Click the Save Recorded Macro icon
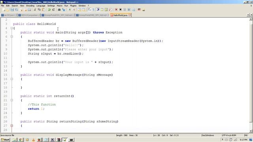 coord(134,10)
